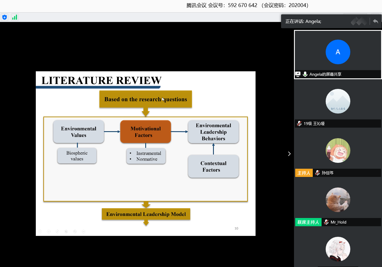
Task: Select the landscape avatar of 19级 王沁垭
Action: pos(338,101)
